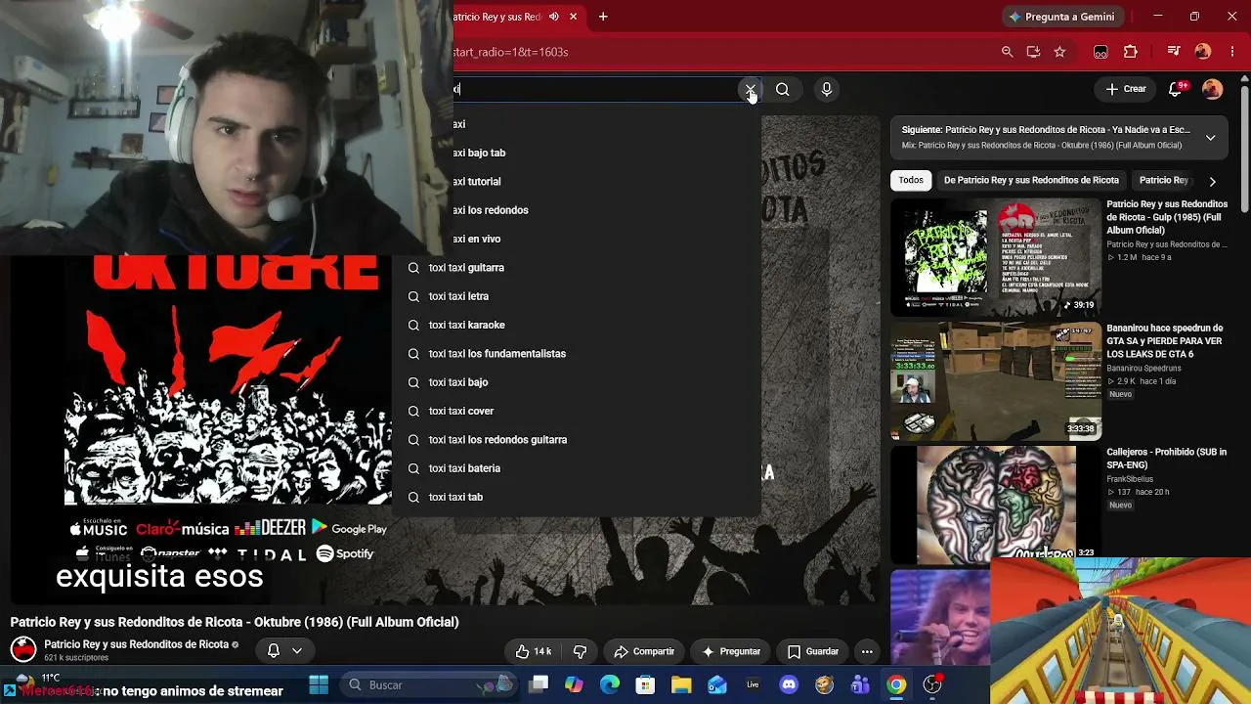Open Microsoft Teams from the taskbar
Viewport: 1251px width, 704px height.
[860, 684]
